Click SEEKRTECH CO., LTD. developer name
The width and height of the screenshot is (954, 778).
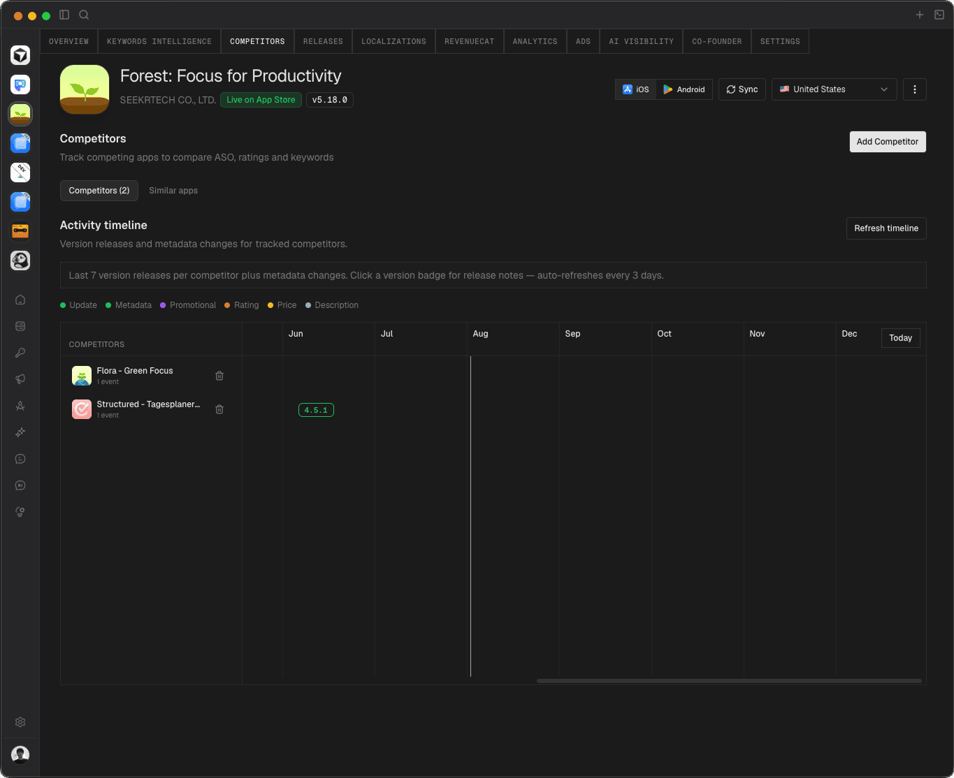(168, 100)
